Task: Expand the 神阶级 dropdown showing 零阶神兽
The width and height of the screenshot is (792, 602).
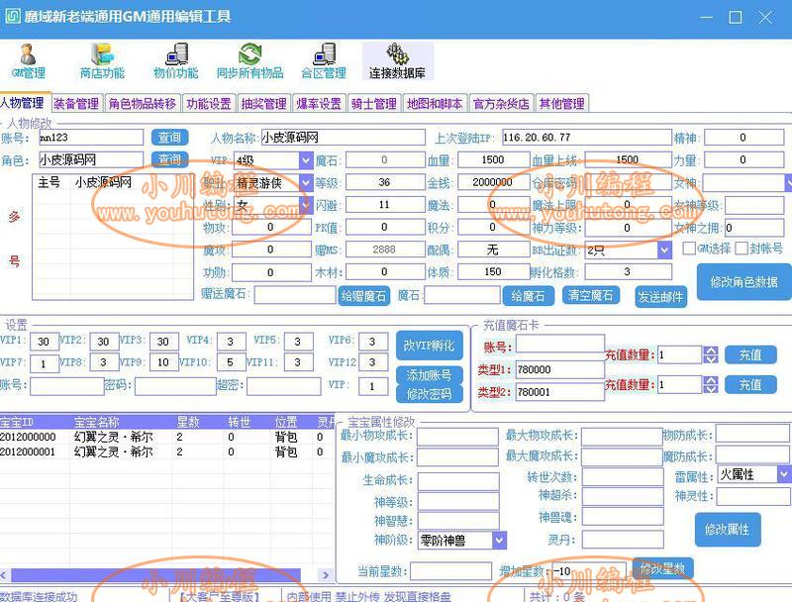Action: [499, 541]
